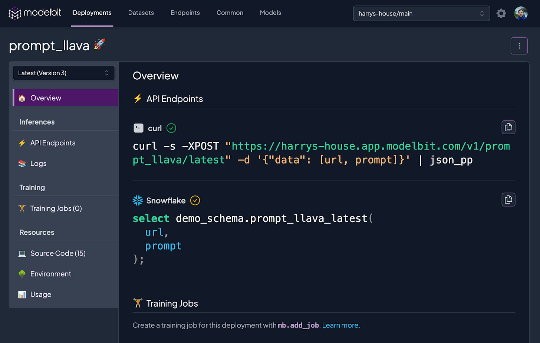Click the tree icon for Environment
540x343 pixels.
[22, 274]
